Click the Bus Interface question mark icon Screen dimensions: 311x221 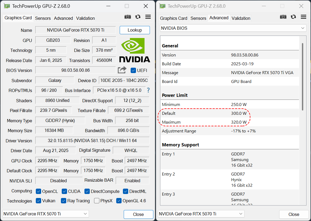pyautogui.click(x=148, y=90)
